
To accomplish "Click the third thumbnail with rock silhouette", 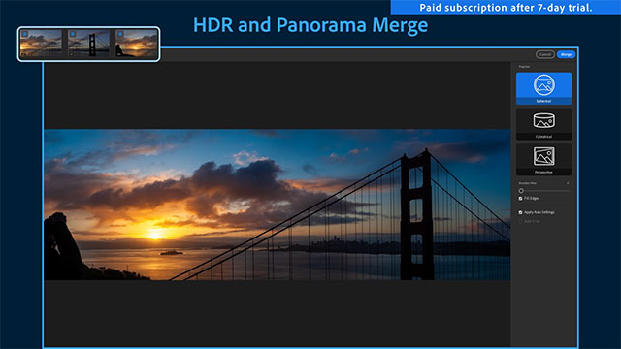I will click(x=137, y=44).
